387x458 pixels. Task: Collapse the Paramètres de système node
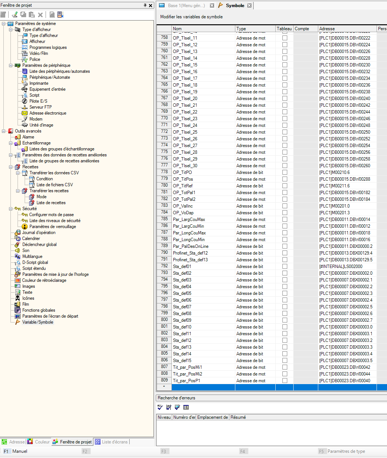pyautogui.click(x=4, y=24)
